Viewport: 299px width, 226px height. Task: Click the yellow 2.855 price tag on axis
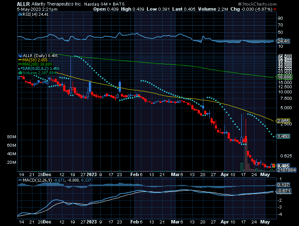click(x=283, y=121)
